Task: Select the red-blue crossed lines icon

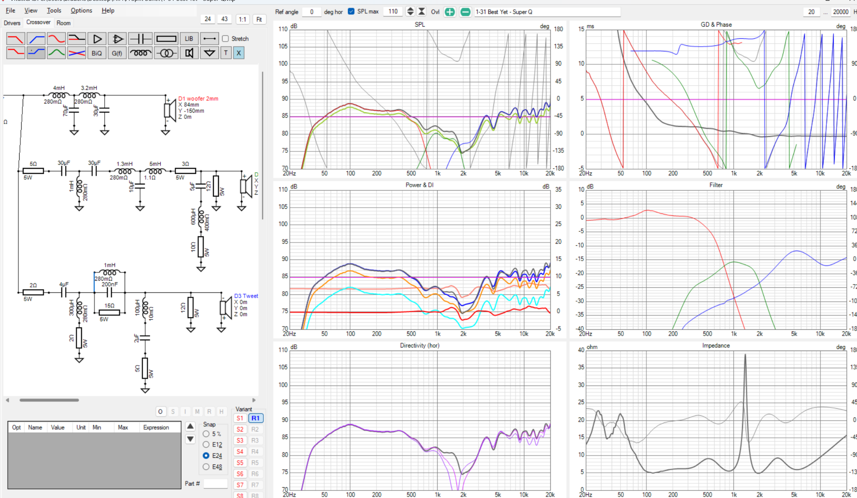Action: (x=77, y=53)
